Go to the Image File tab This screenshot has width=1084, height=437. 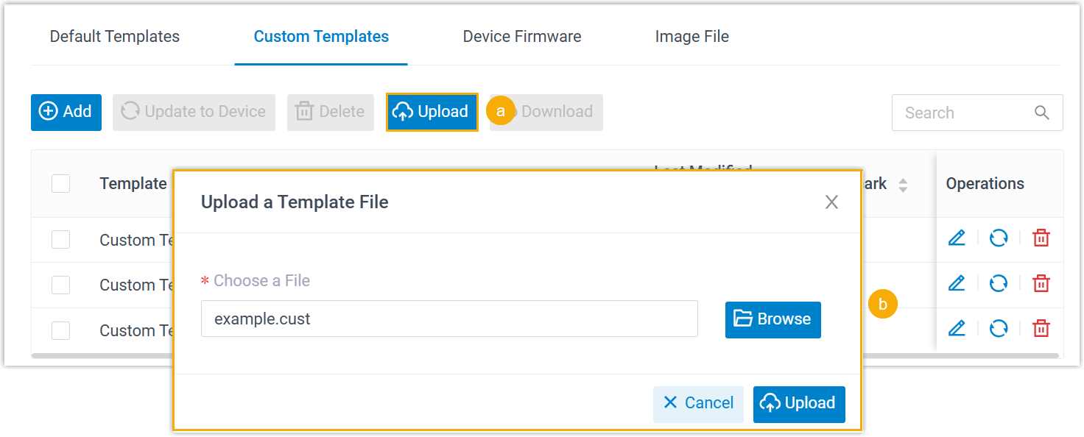tap(692, 37)
